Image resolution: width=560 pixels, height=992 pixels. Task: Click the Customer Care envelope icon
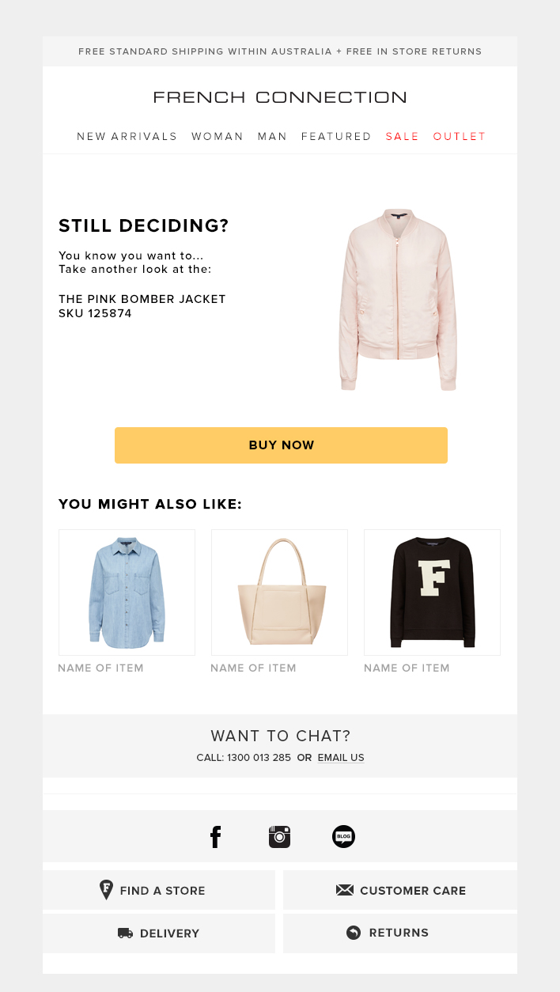(345, 890)
